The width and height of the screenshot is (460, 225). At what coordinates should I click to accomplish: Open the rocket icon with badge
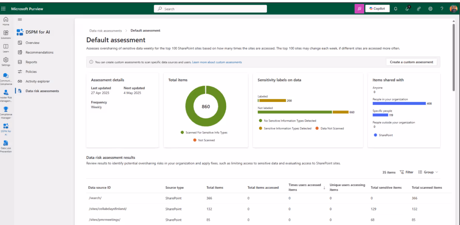pos(408,9)
